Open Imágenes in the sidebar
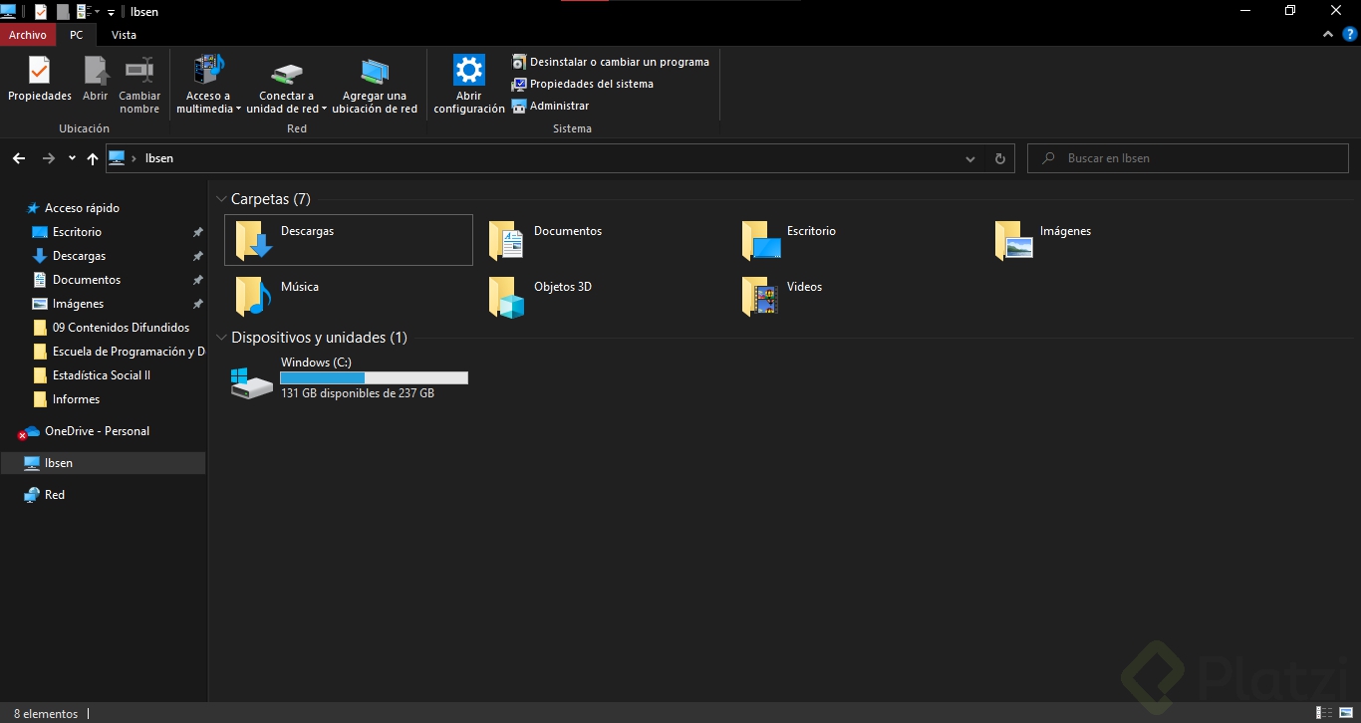This screenshot has height=723, width=1361. 78,304
